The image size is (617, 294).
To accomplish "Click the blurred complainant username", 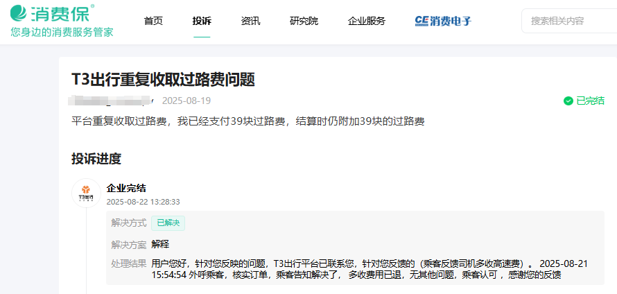I will (111, 101).
